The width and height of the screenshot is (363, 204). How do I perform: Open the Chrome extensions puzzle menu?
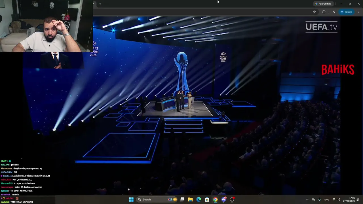(x=324, y=12)
